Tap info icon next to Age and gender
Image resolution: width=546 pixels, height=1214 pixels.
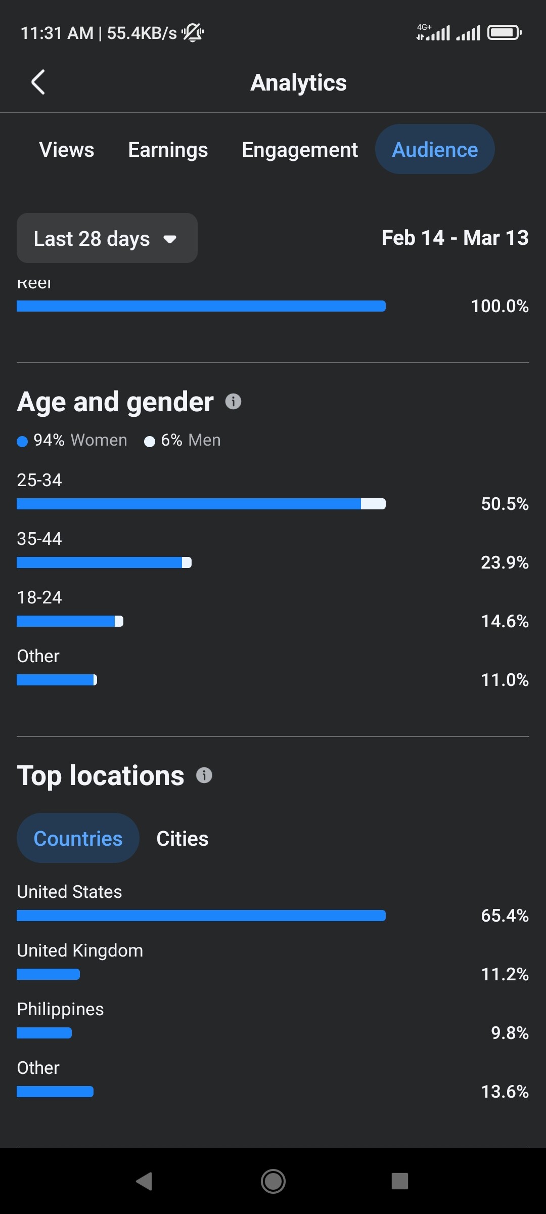tap(233, 402)
